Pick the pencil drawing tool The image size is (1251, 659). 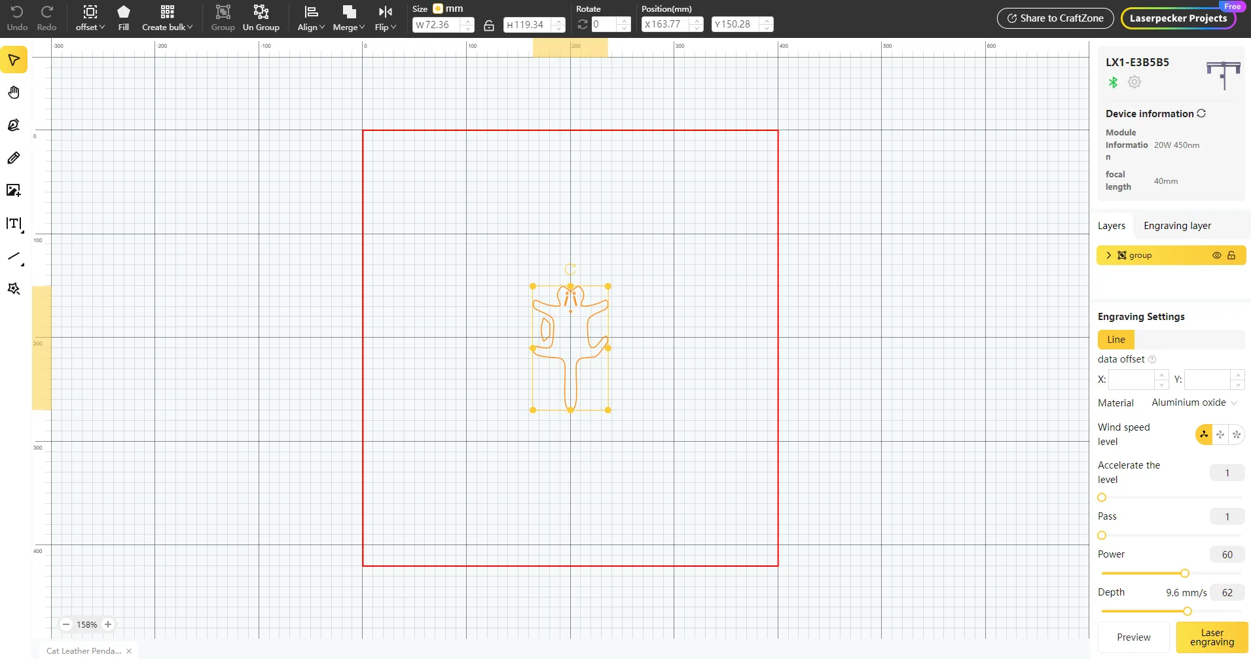coord(14,158)
